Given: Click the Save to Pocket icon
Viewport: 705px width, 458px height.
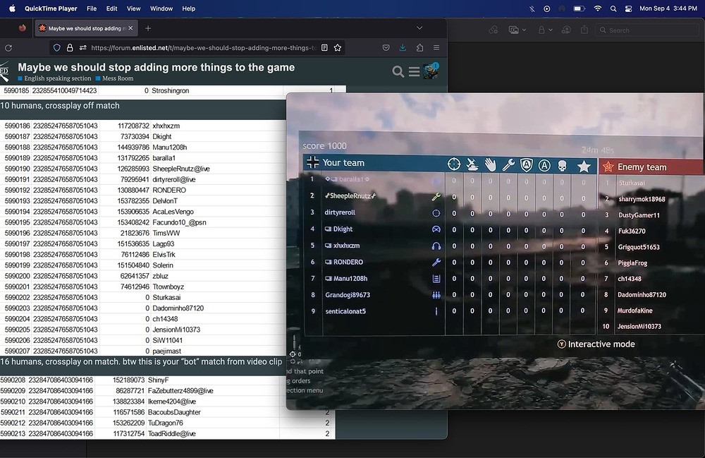Looking at the screenshot, I should [386, 48].
